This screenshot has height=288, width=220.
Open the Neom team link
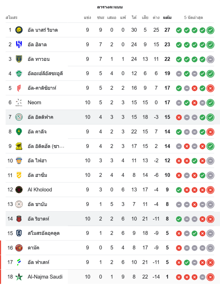click(x=34, y=103)
